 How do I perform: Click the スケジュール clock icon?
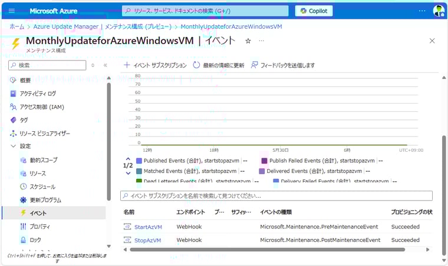(x=24, y=187)
